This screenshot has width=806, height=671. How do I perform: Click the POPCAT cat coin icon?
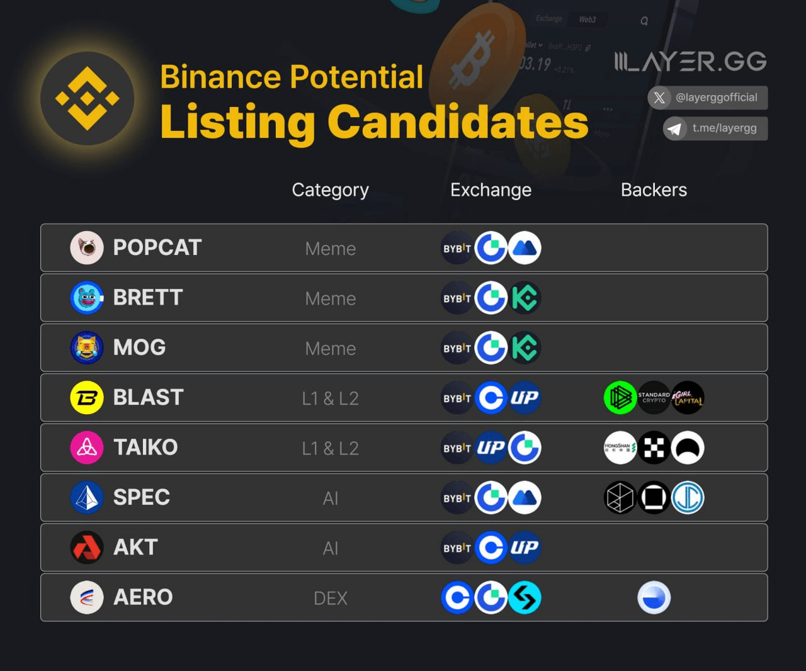point(87,248)
